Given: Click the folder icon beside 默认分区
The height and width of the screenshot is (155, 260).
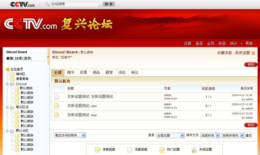Looking at the screenshot, I should click(13, 131).
